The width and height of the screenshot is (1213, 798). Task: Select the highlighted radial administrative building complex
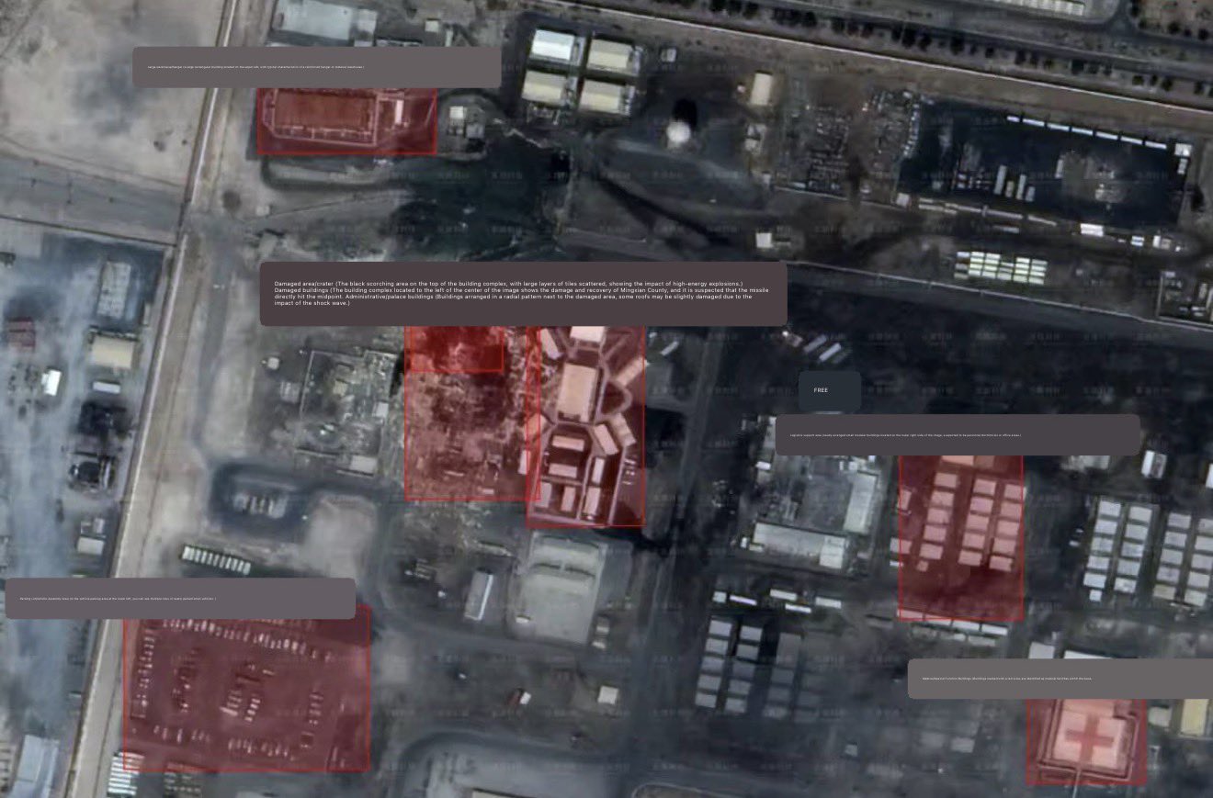pos(586,427)
